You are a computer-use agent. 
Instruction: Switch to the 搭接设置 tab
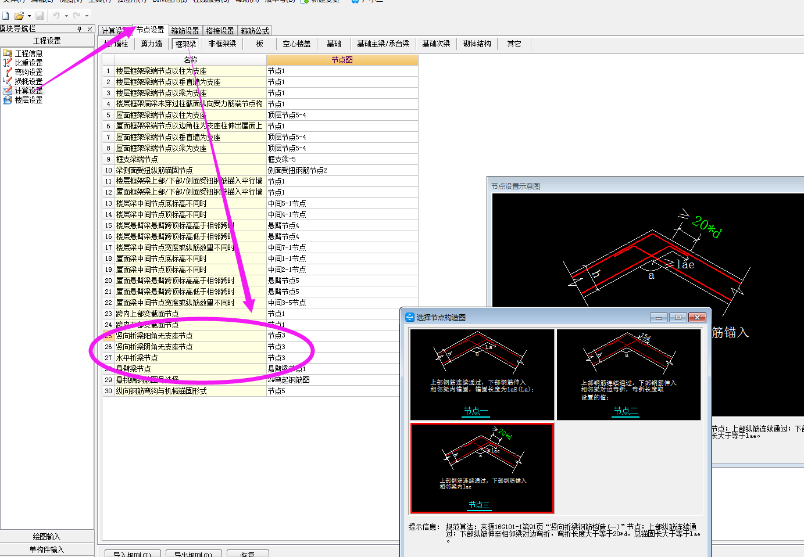[220, 31]
